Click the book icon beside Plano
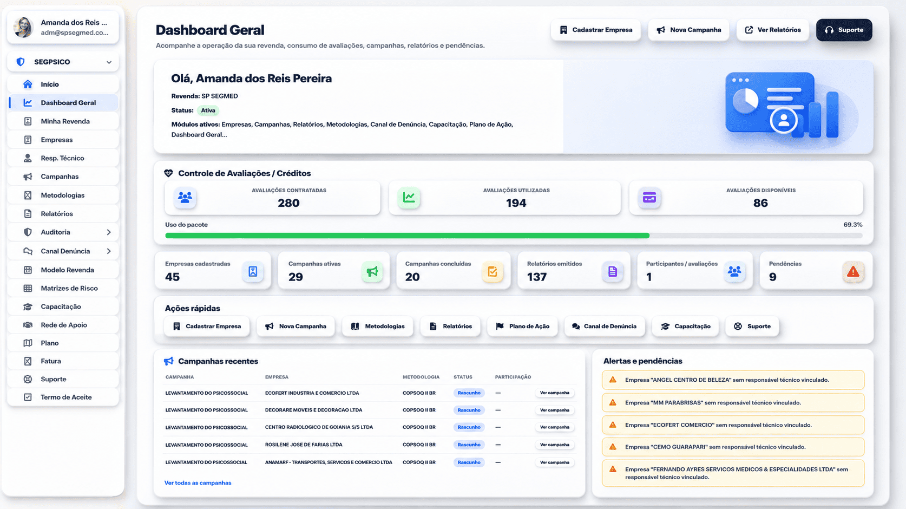906x509 pixels. (x=28, y=343)
